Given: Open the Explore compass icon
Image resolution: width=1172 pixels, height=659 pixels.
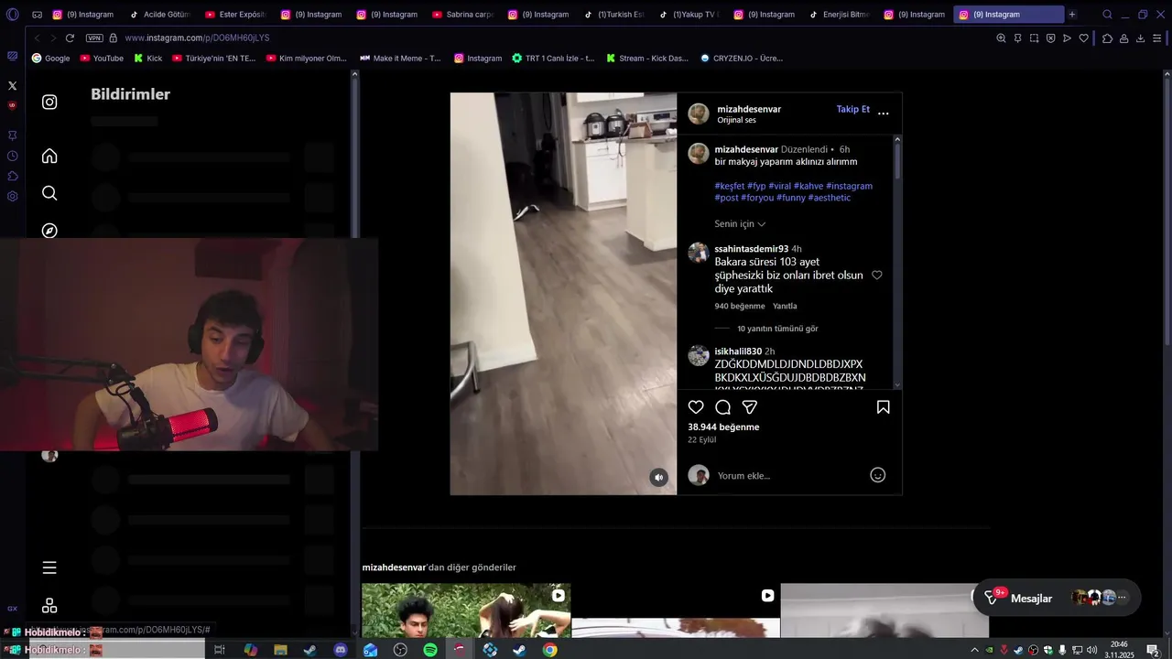Looking at the screenshot, I should click(x=49, y=231).
